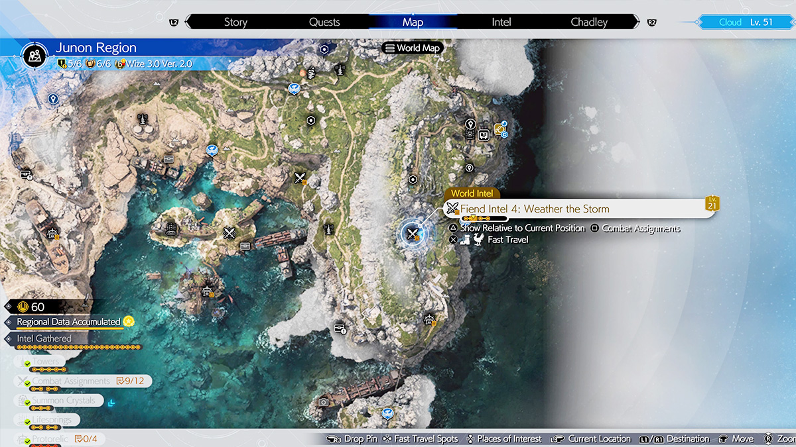Image resolution: width=796 pixels, height=447 pixels.
Task: Click the chocobo stop marker at the bottom of the map
Action: [x=387, y=413]
